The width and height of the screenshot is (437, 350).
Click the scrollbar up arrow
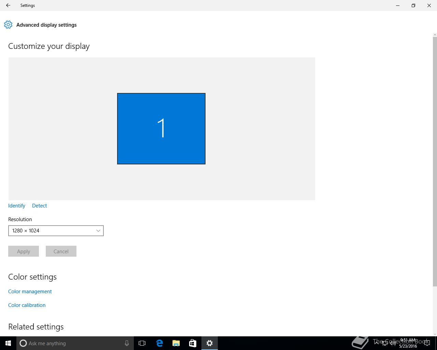pyautogui.click(x=435, y=35)
